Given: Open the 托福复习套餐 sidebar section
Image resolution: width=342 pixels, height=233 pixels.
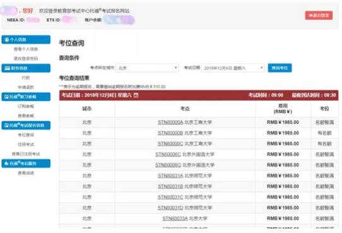Looking at the screenshot, I should pos(26,97).
